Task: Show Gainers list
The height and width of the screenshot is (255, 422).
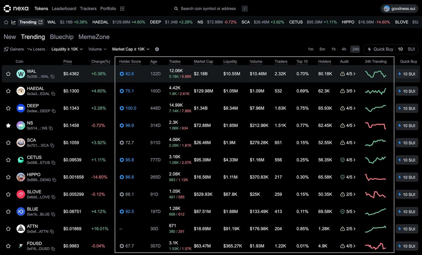Action: click(14, 49)
